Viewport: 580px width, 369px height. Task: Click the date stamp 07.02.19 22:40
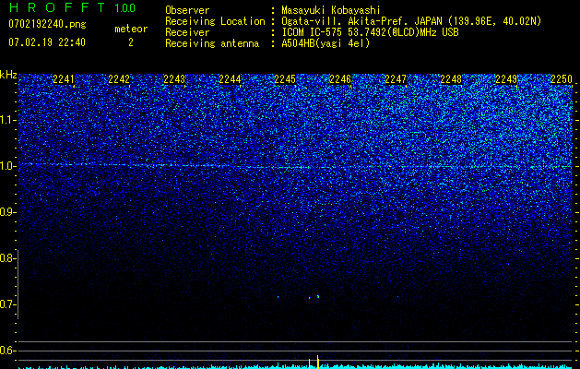[x=47, y=42]
